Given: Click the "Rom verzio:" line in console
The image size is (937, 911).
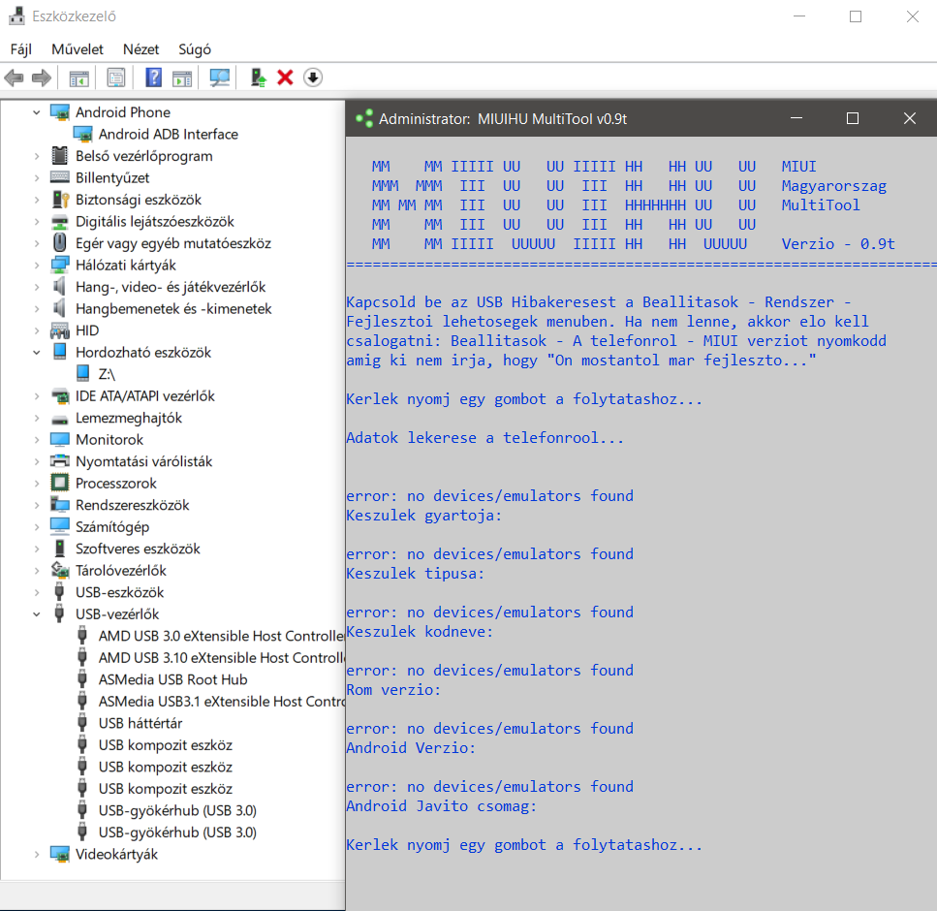Looking at the screenshot, I should tap(393, 690).
